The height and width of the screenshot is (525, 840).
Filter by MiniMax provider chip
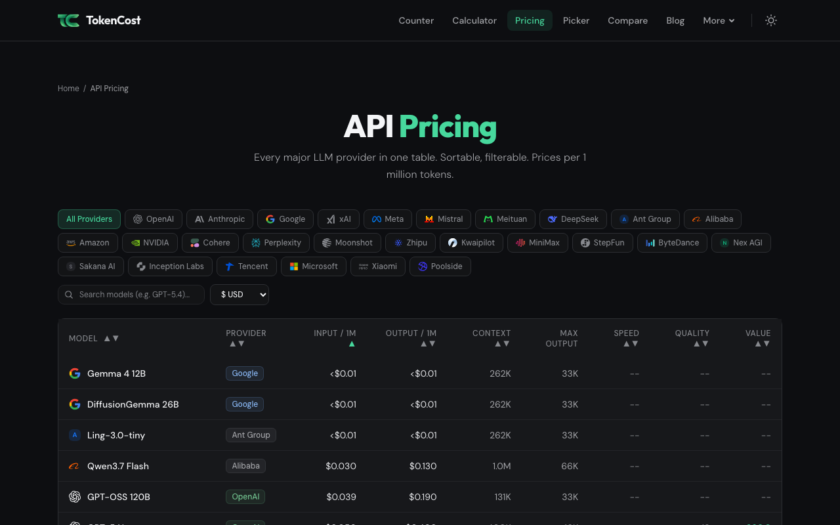coord(537,243)
